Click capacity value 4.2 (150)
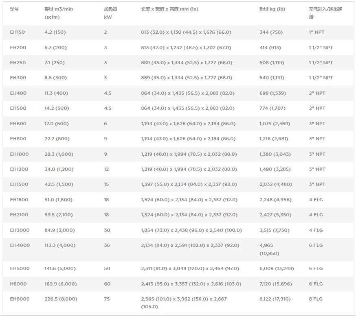The height and width of the screenshot is (316, 356). [x=55, y=33]
